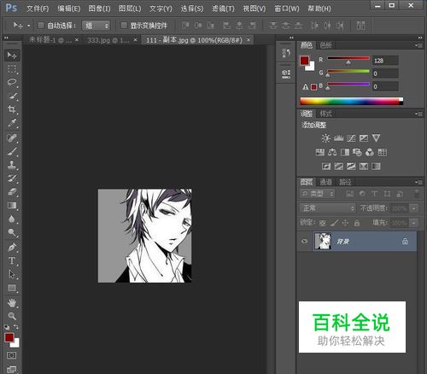Viewport: 427px width, 374px height.
Task: Open the Color panel flyout menu
Action: 418,45
